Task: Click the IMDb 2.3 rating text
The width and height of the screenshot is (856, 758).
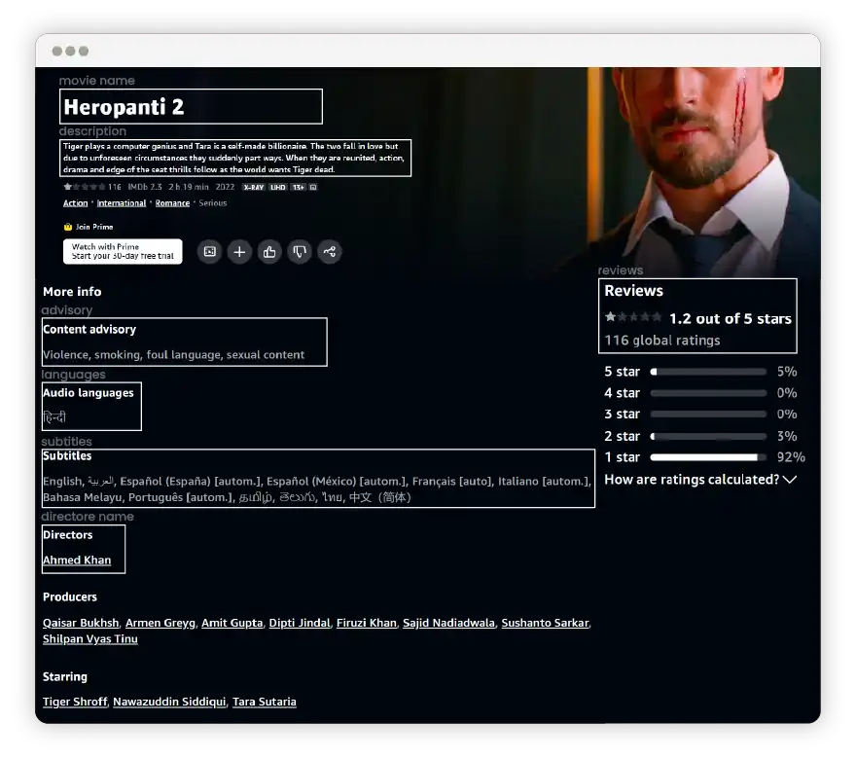Action: coord(145,188)
